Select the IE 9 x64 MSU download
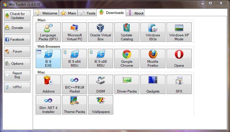Viewport: 230px width, 132px height. (x=74, y=58)
